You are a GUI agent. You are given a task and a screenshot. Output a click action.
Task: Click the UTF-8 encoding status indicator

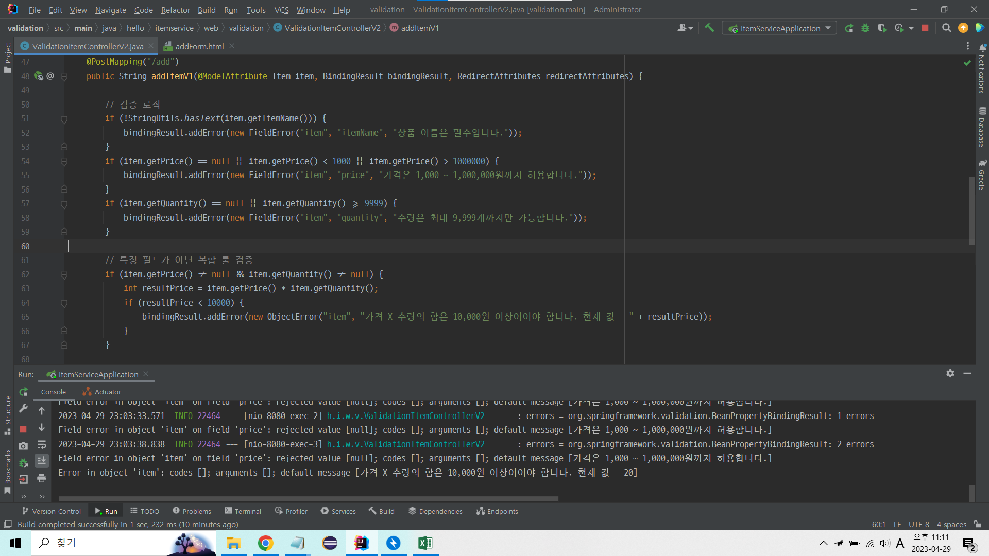[x=918, y=525]
